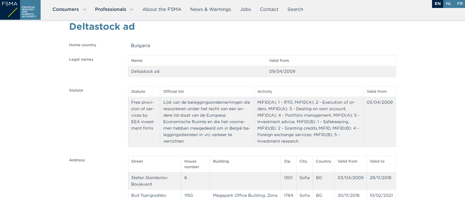The height and width of the screenshot is (200, 465).
Task: Open the Contact page
Action: tap(269, 9)
